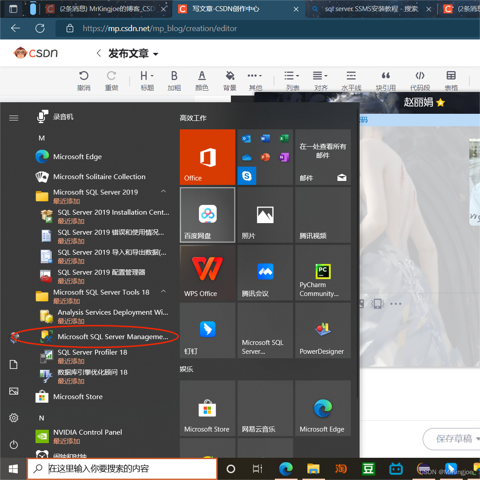Open the text color (颜色) tool
Image resolution: width=480 pixels, height=480 pixels.
pyautogui.click(x=202, y=80)
